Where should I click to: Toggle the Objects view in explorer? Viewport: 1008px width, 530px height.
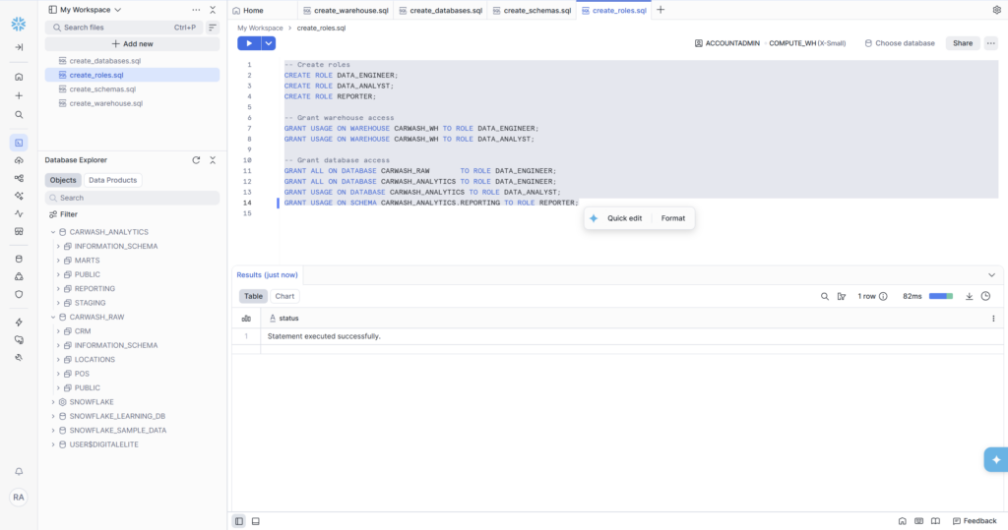click(63, 180)
